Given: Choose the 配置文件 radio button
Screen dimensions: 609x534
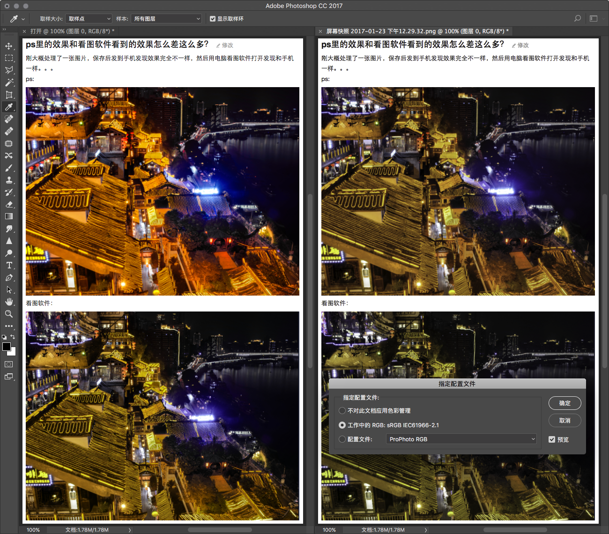Looking at the screenshot, I should click(x=342, y=439).
